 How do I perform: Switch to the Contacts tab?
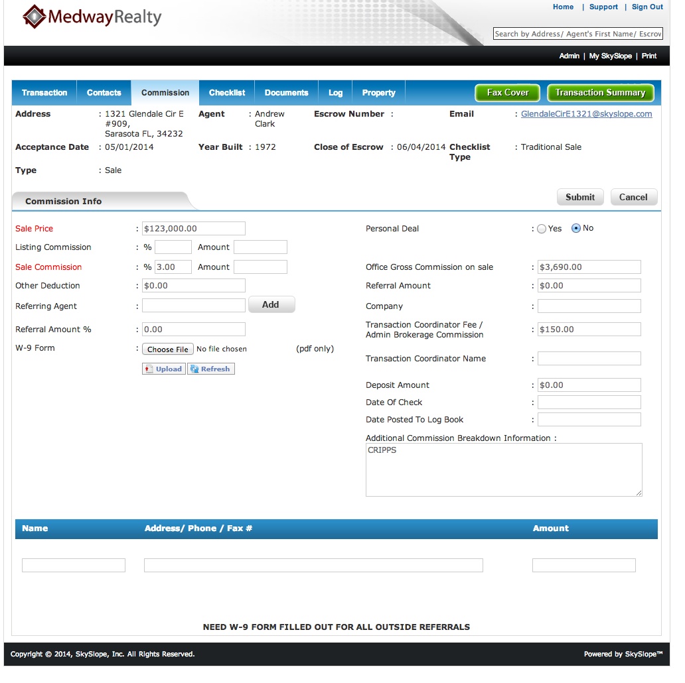tap(104, 93)
